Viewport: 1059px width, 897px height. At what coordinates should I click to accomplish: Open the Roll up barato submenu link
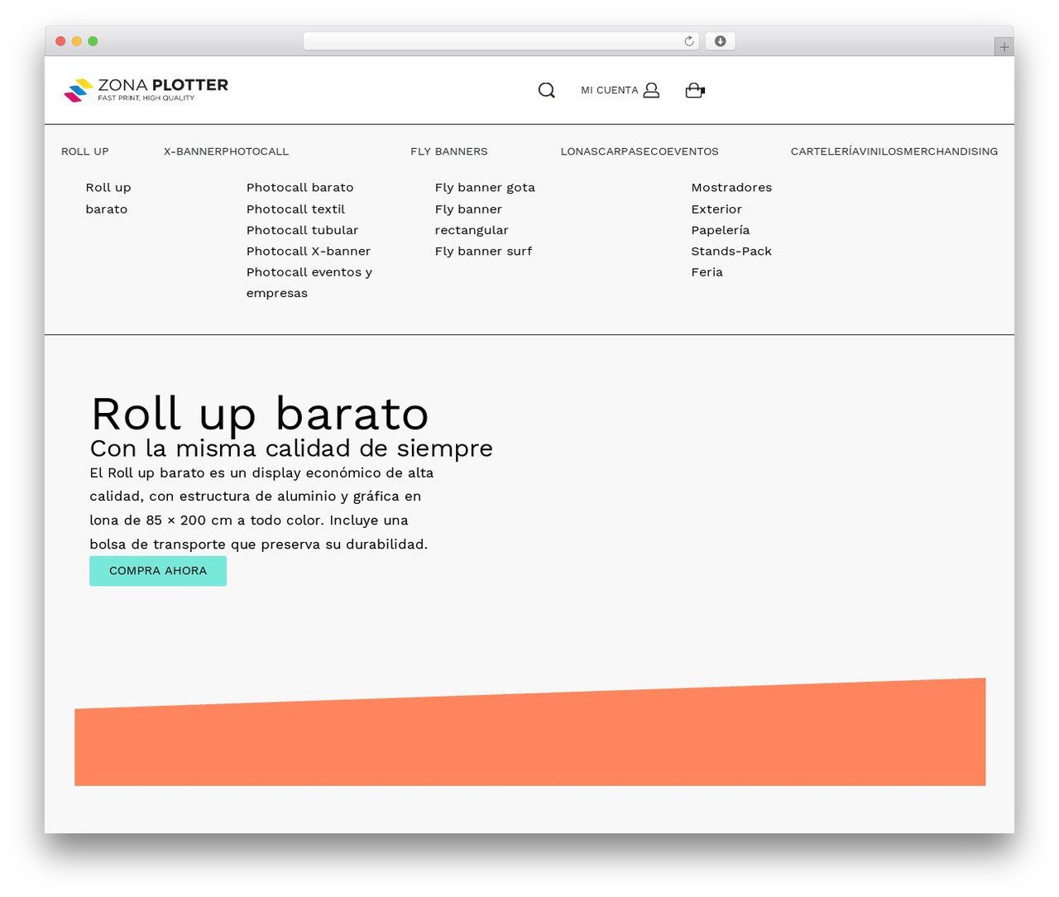[108, 199]
